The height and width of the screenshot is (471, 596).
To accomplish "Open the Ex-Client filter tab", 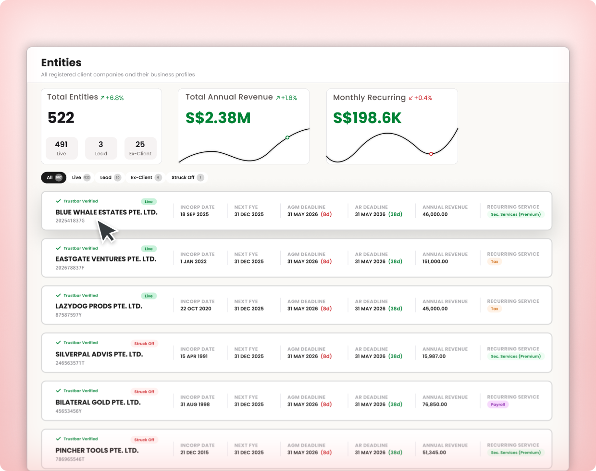I will [146, 177].
